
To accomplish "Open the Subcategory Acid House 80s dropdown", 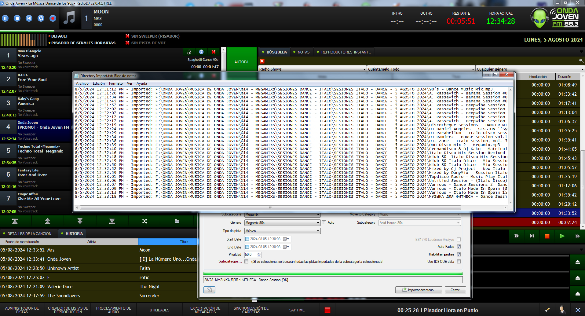I will (x=420, y=223).
